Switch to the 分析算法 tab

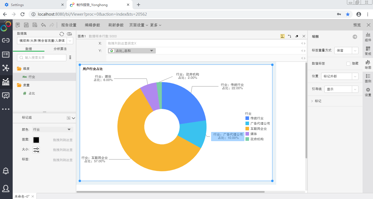[x=60, y=49]
